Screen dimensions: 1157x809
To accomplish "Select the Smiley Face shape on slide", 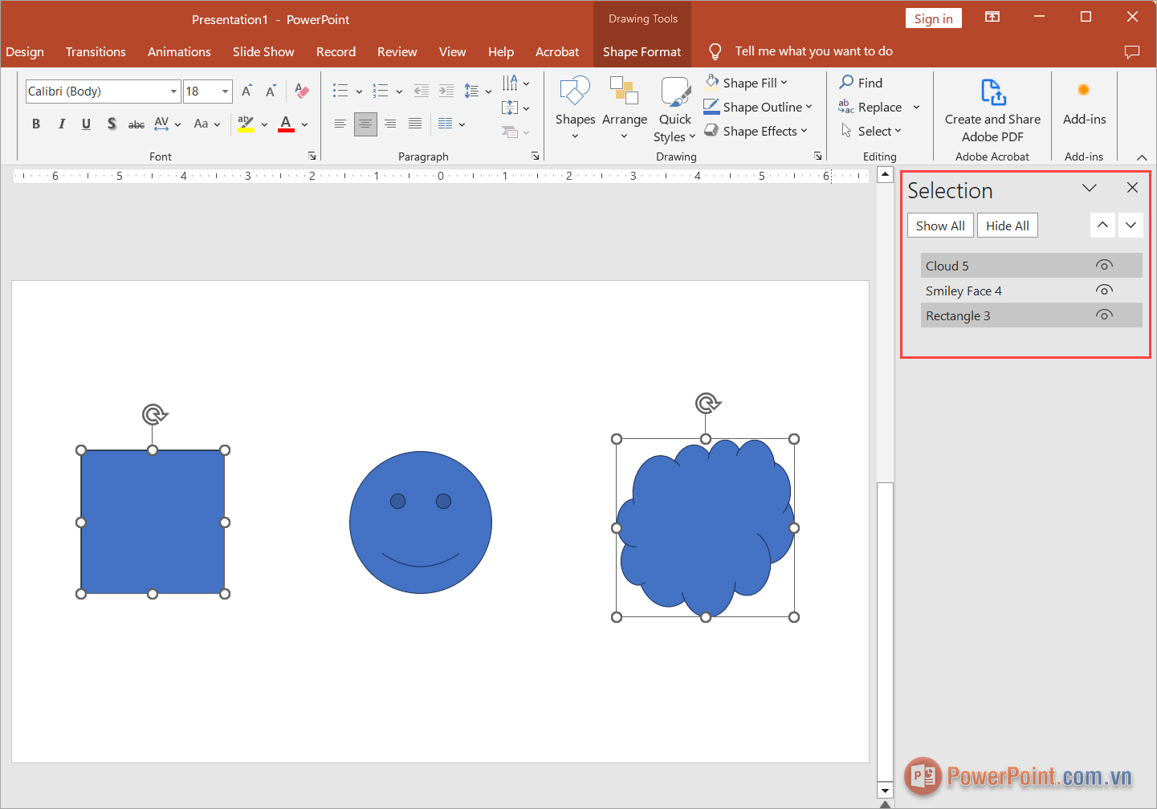I will pos(421,522).
